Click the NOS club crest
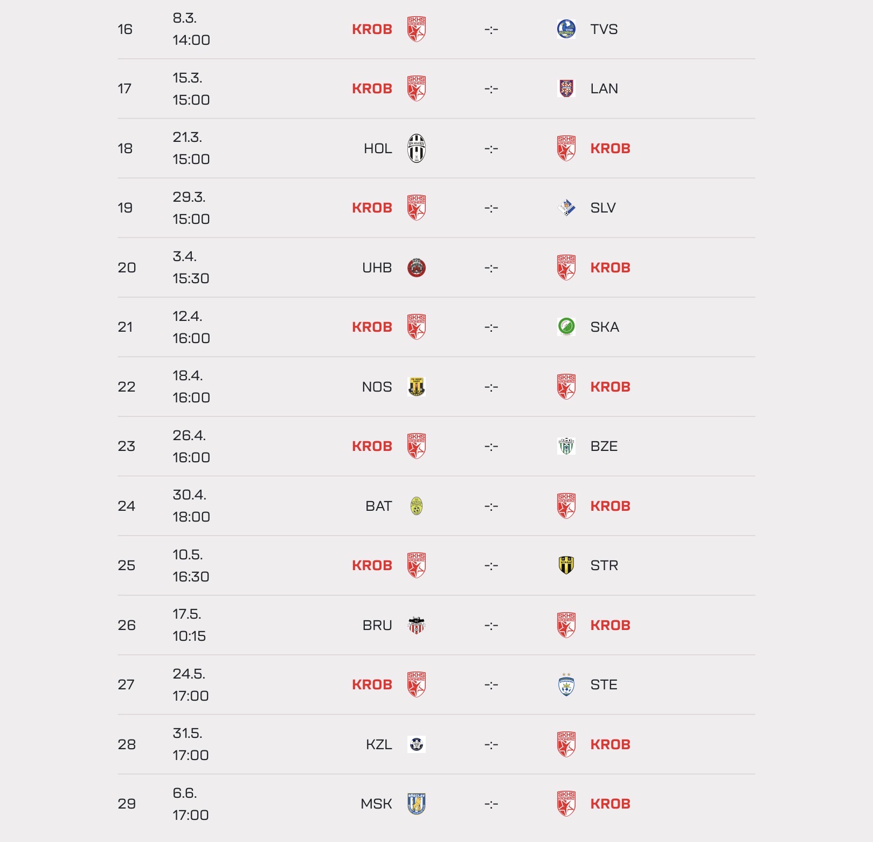This screenshot has height=842, width=873. (x=416, y=387)
